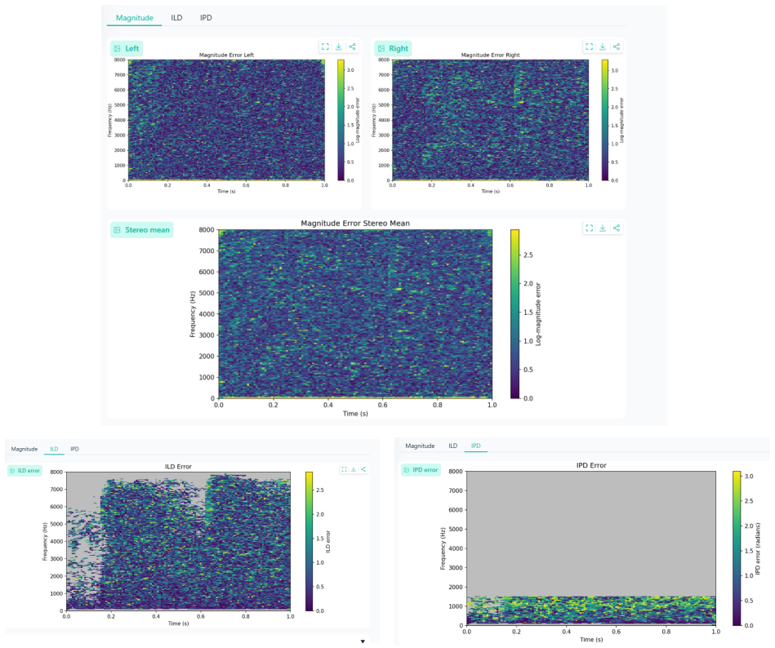Share the Magnitude Error Left plot
Image resolution: width=775 pixels, height=648 pixels.
pos(353,47)
